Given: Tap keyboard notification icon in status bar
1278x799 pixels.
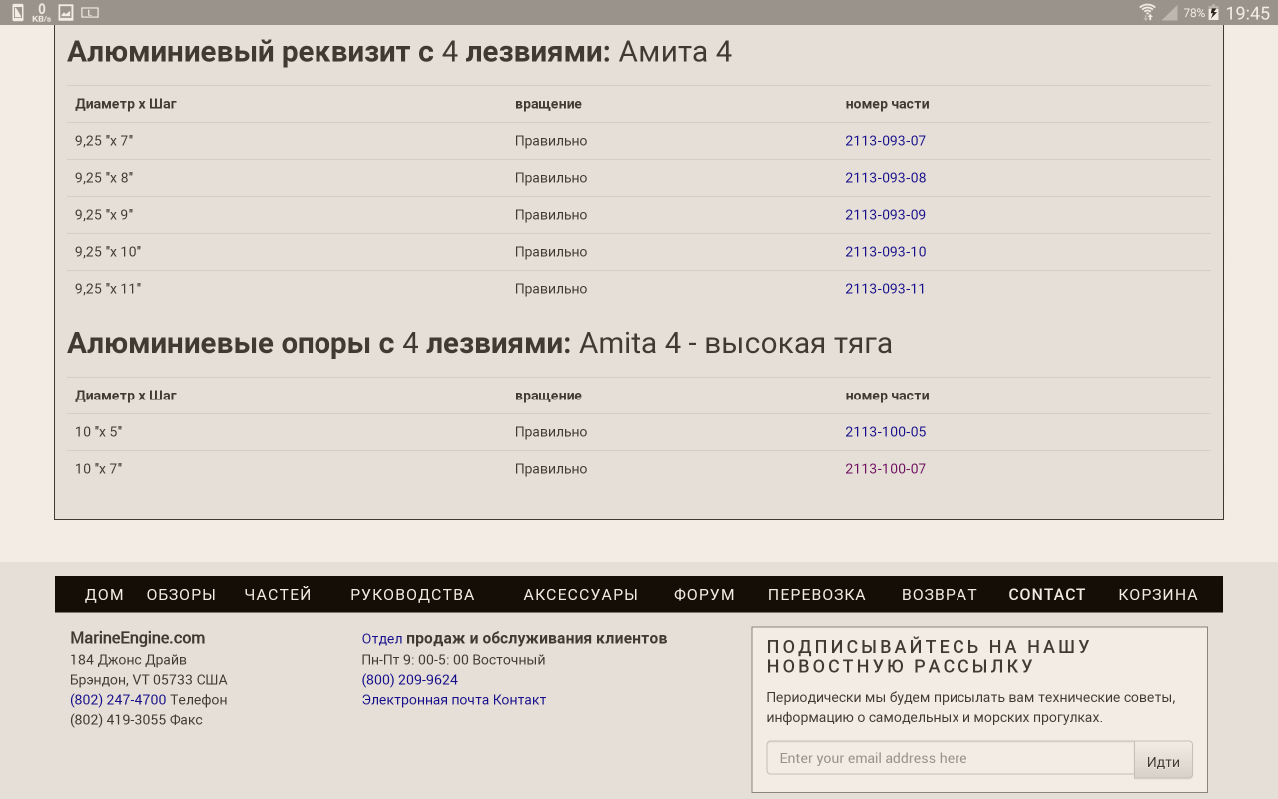Looking at the screenshot, I should [x=90, y=13].
